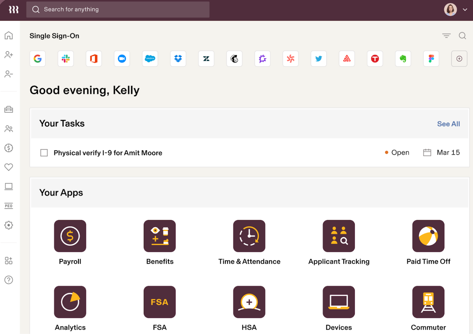Add a new SSO app with the plus tile
This screenshot has width=473, height=334.
point(459,59)
